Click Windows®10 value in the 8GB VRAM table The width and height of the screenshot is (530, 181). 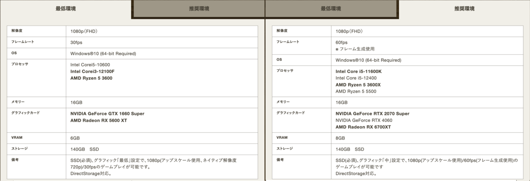tap(368, 60)
